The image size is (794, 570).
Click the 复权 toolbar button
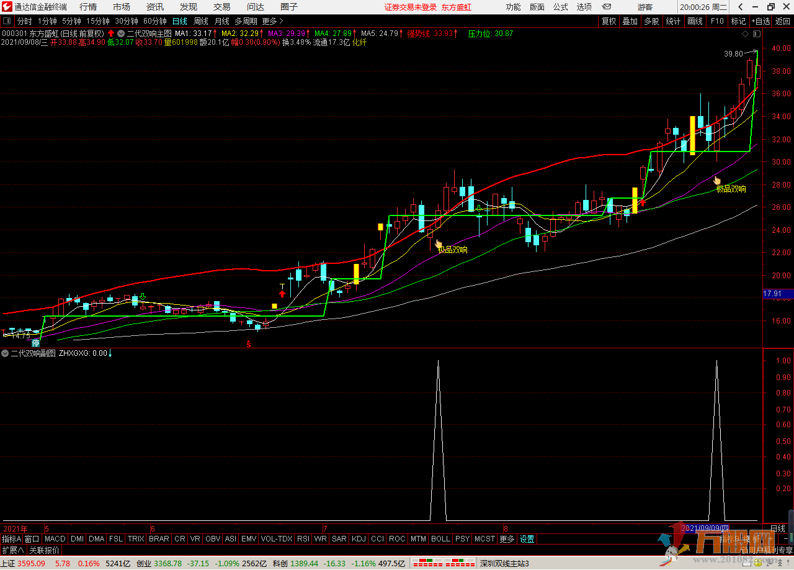point(609,20)
